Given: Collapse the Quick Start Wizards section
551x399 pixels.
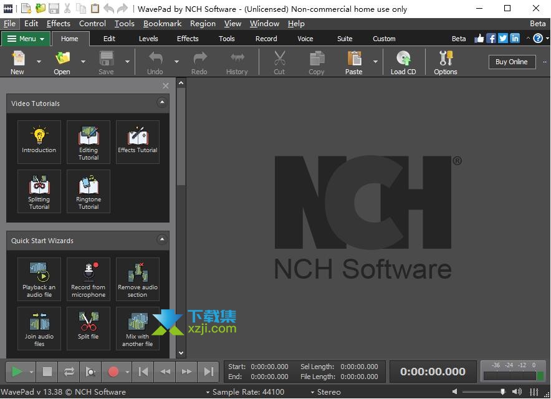Looking at the screenshot, I should pyautogui.click(x=162, y=239).
